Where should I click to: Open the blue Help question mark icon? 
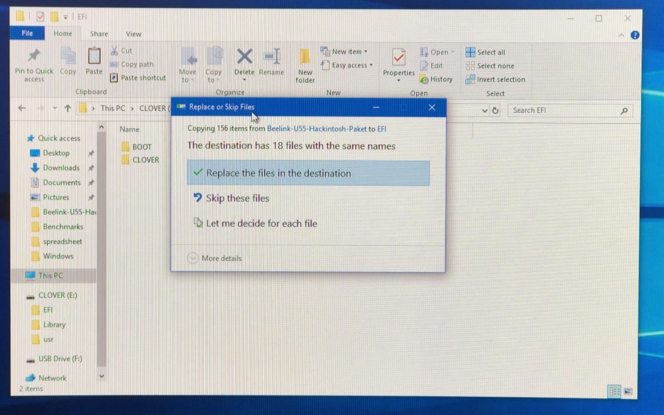coord(635,35)
